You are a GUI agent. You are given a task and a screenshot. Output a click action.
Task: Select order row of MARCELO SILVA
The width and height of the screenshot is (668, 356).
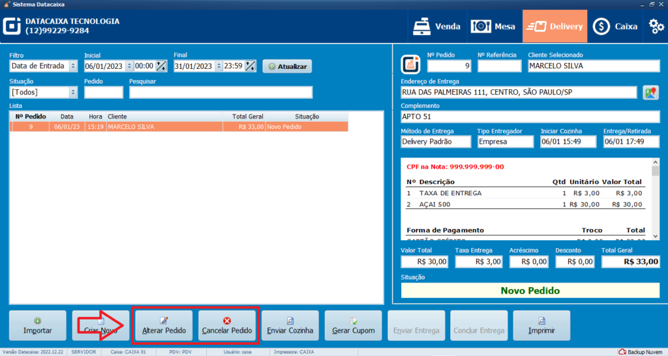point(179,127)
